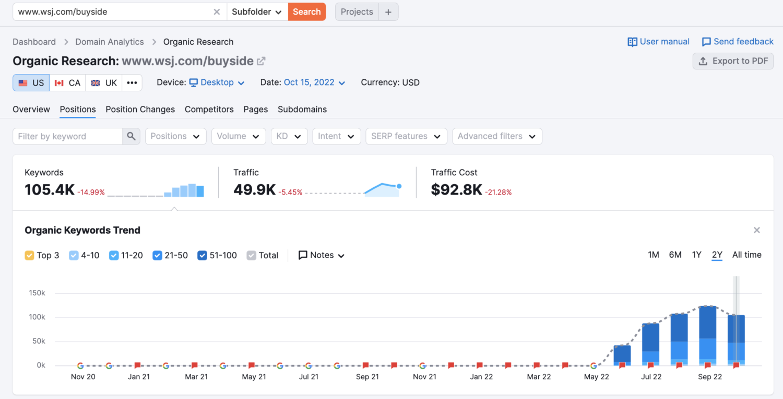Toggle the Top 3 checkbox
The width and height of the screenshot is (783, 399).
pyautogui.click(x=29, y=256)
